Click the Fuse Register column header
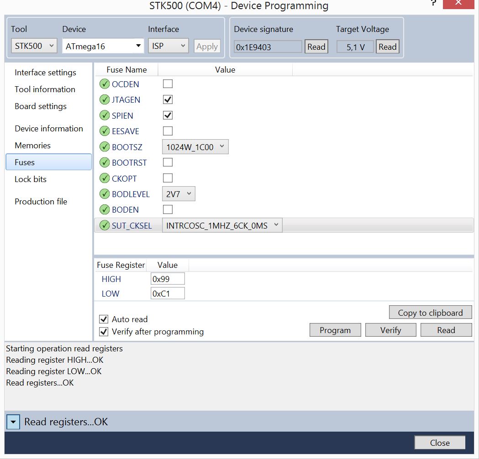The width and height of the screenshot is (479, 459). point(121,265)
